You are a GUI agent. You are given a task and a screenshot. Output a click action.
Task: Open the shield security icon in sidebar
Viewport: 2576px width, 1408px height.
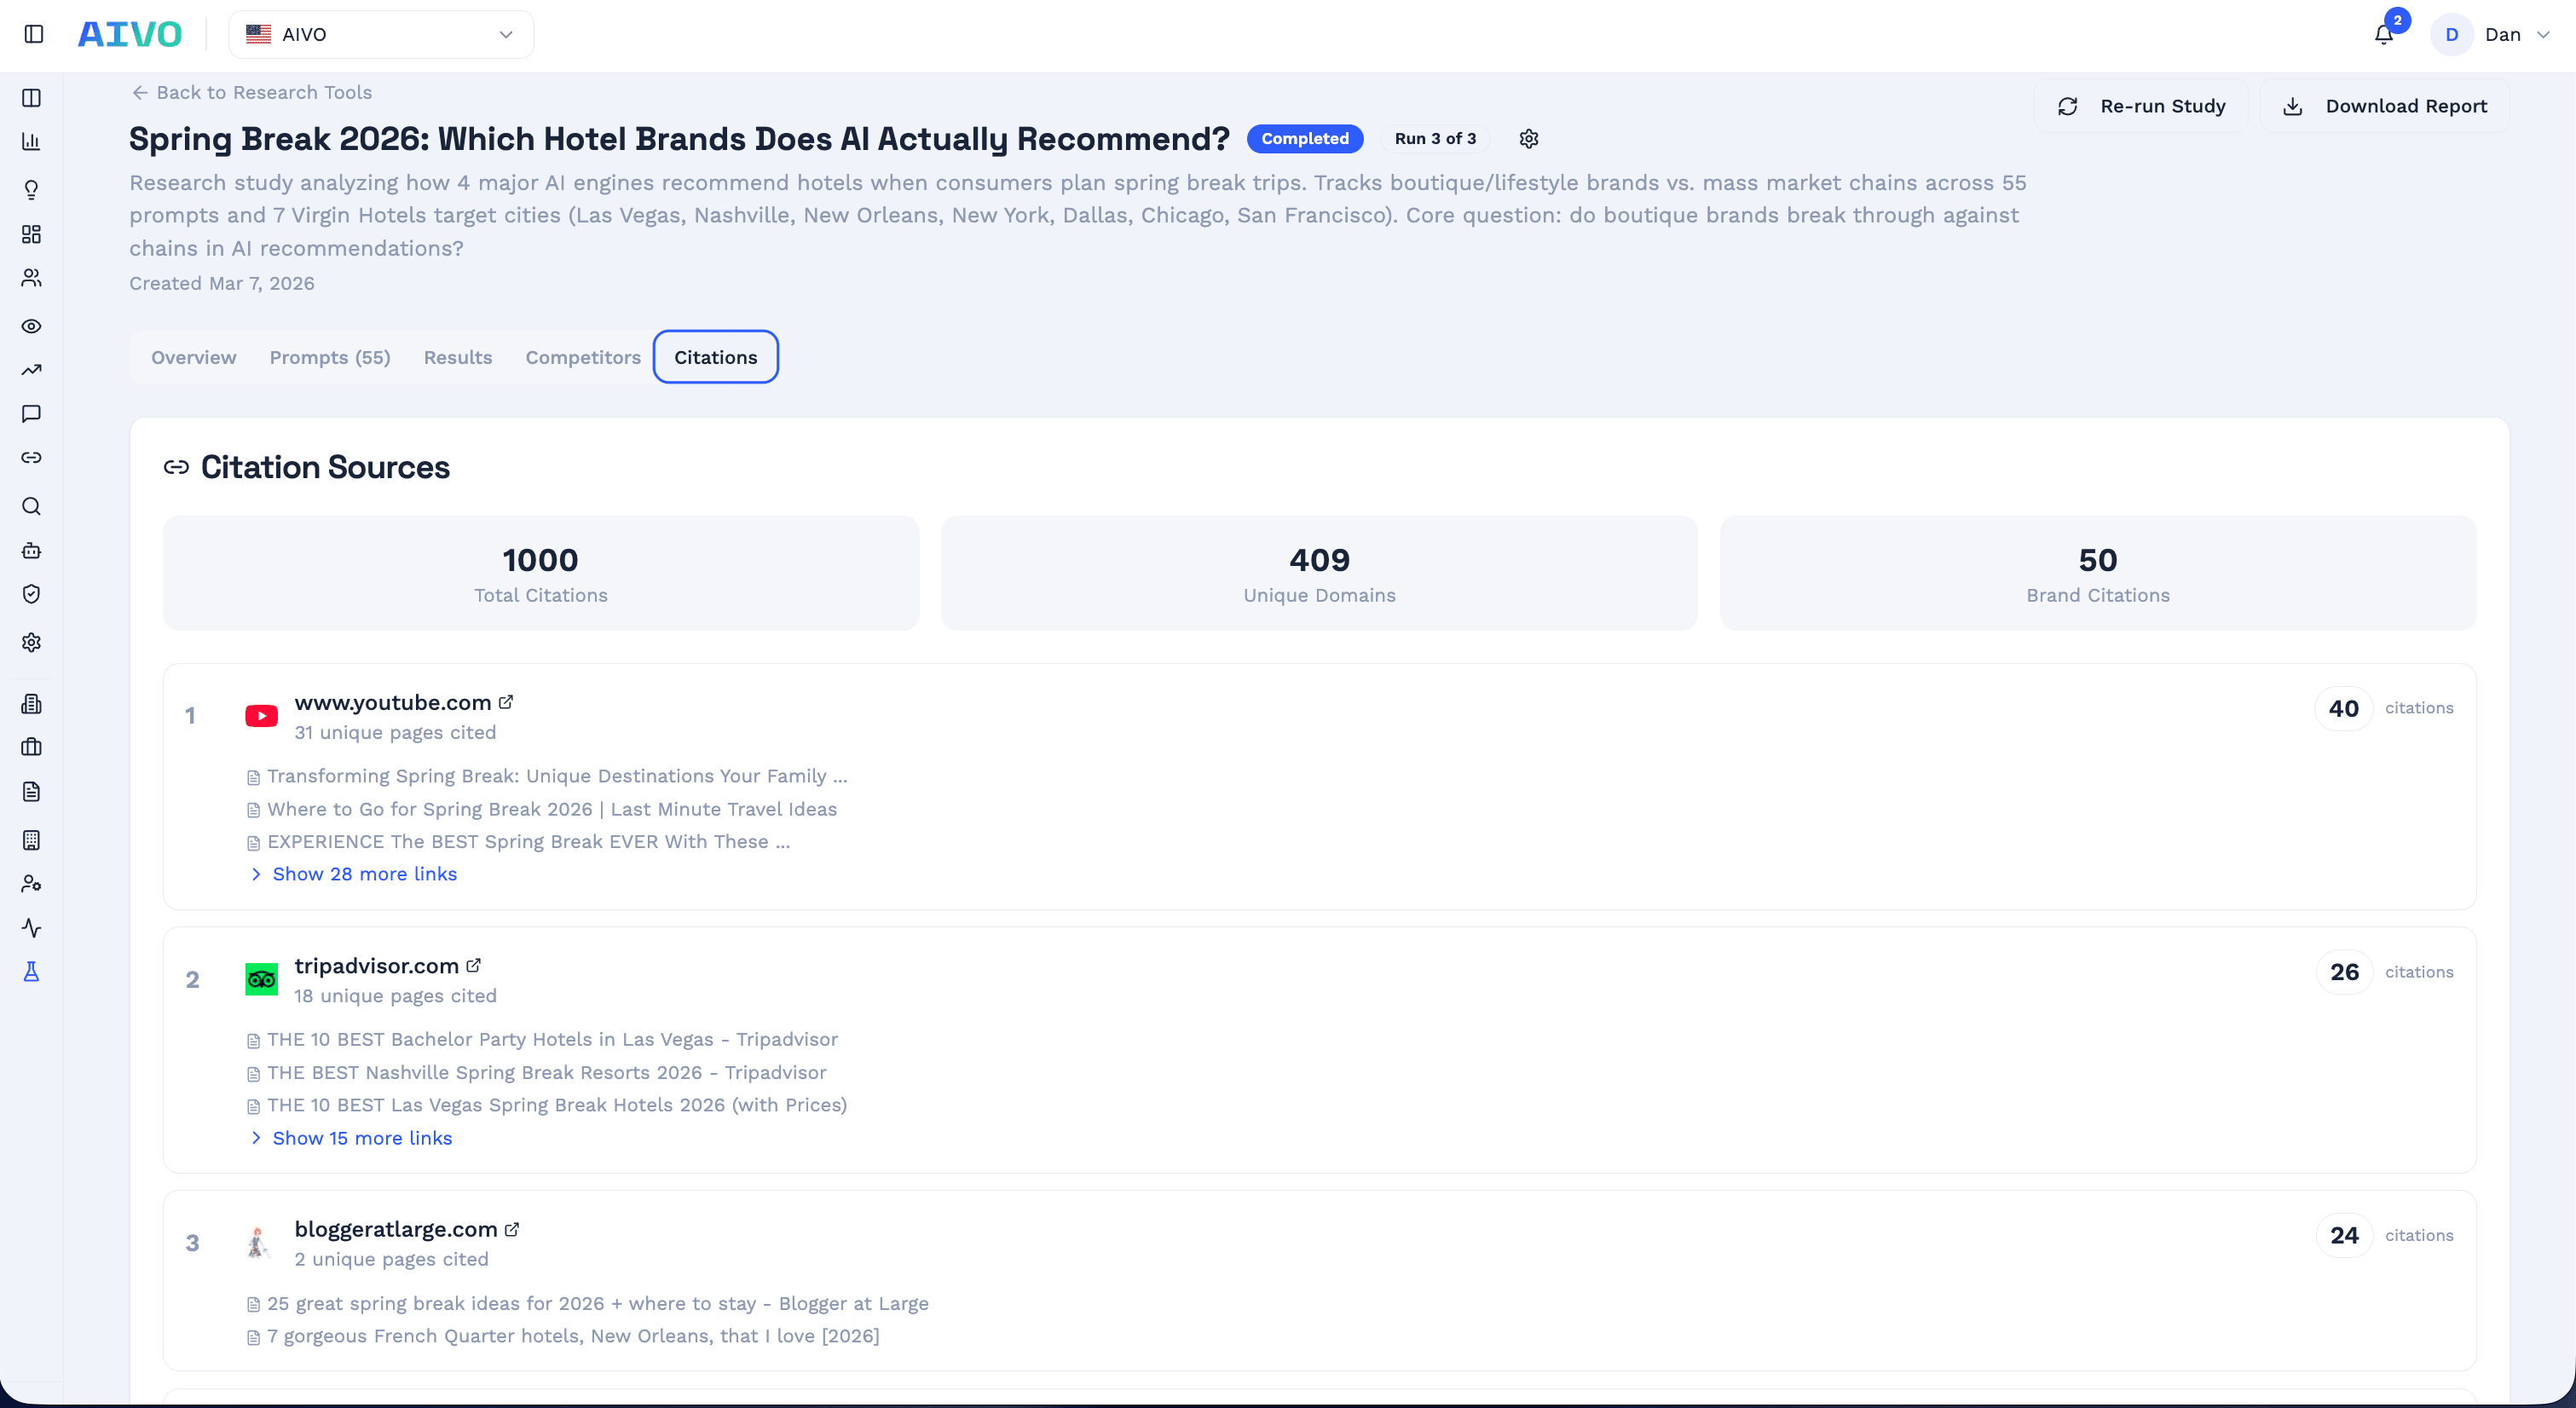31,593
